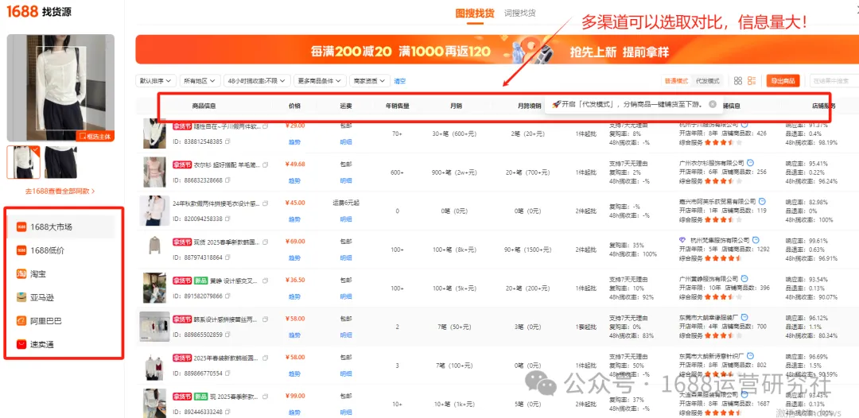Open store 东莞市大朗幸缘服装厂

coord(709,317)
